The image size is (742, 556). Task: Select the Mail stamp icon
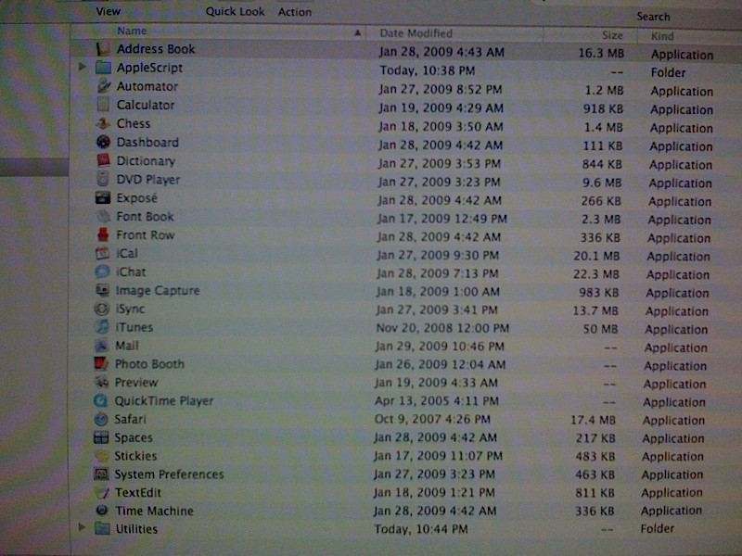pos(101,345)
